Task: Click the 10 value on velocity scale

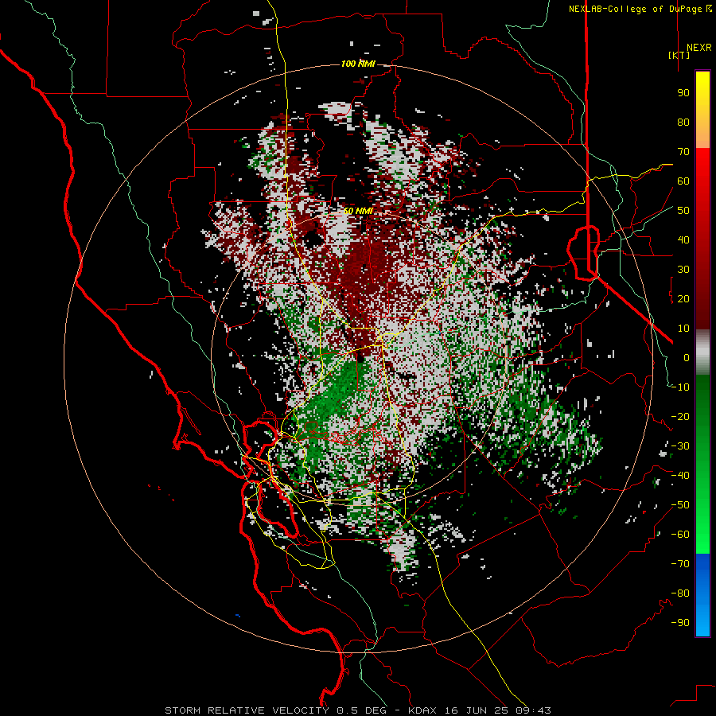Action: coord(683,329)
